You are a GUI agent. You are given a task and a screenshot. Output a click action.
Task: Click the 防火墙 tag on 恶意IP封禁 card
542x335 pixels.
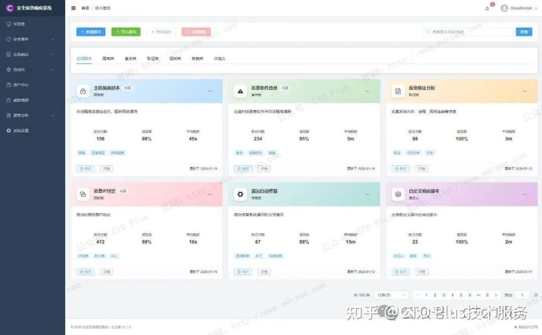coord(99,256)
